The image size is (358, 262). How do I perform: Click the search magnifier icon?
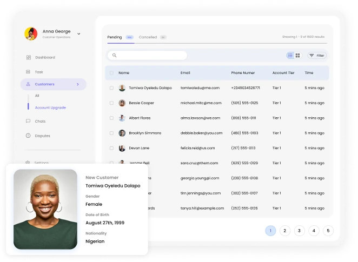tap(114, 56)
